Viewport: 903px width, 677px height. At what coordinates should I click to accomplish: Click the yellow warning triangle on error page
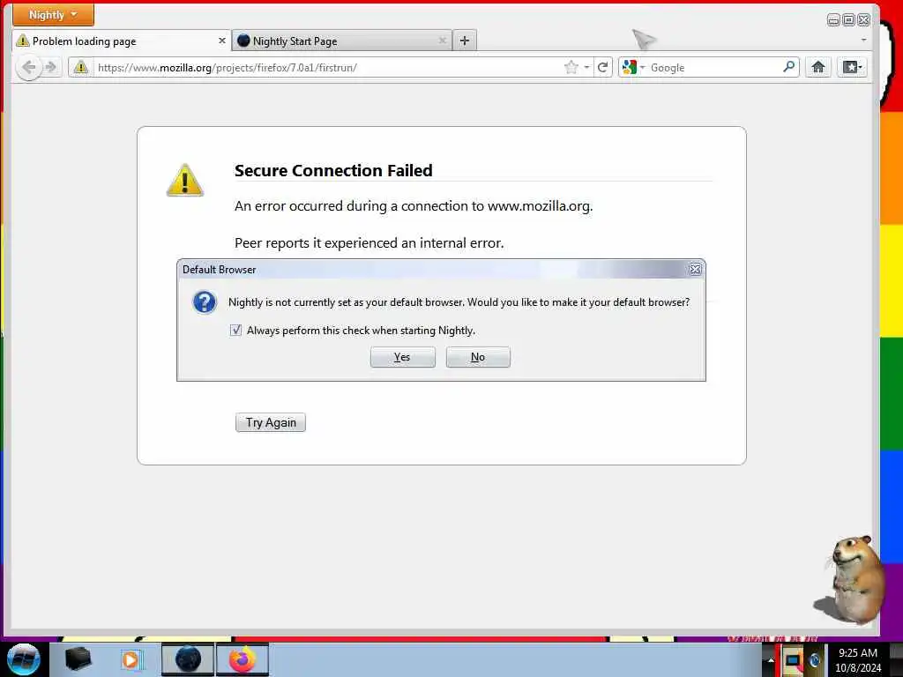[x=185, y=180]
